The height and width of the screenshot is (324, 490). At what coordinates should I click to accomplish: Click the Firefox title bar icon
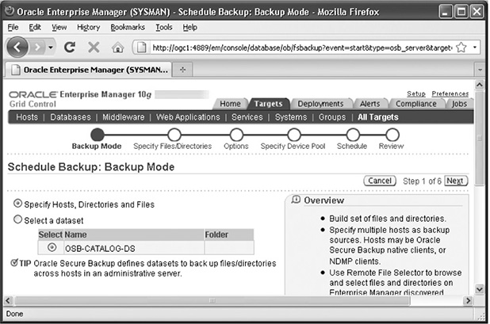point(10,11)
